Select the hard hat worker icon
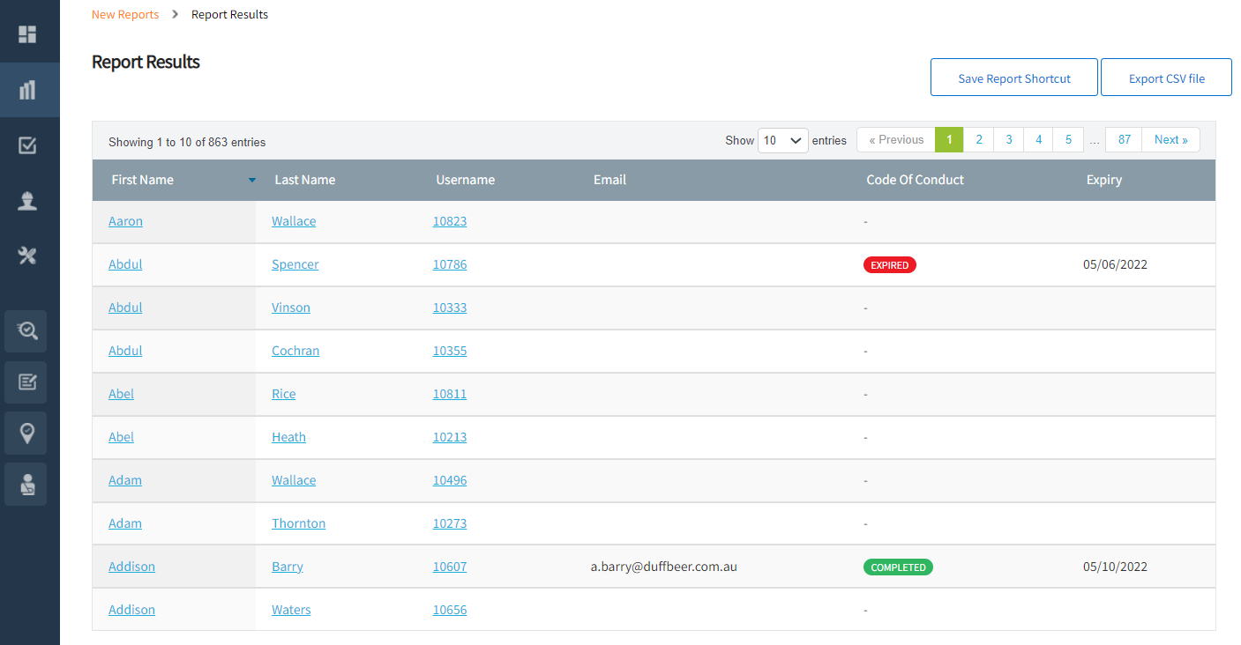 [x=27, y=201]
